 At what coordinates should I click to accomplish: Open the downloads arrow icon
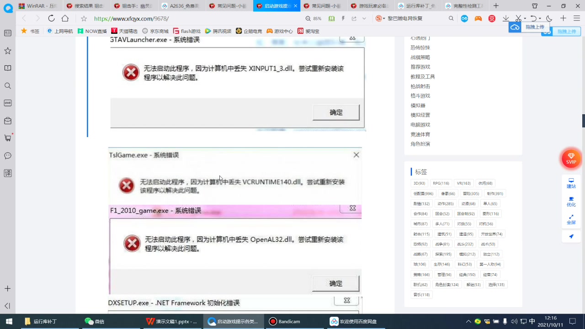(x=506, y=18)
